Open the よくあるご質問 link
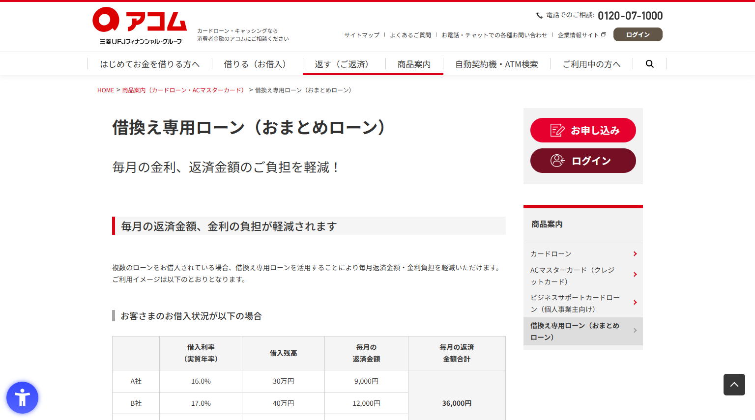 tap(410, 35)
